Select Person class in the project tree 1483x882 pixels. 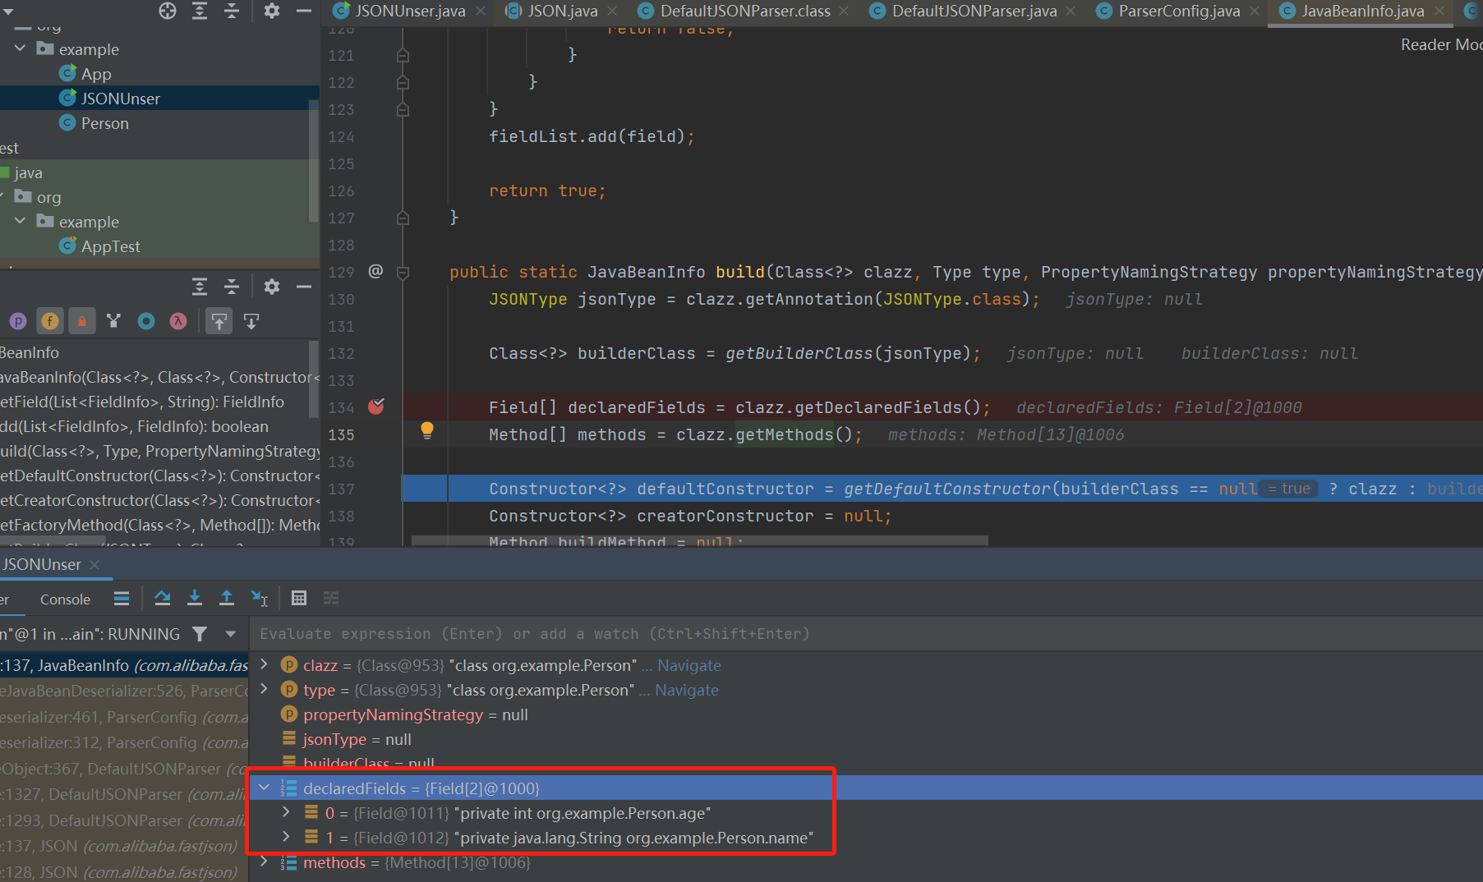coord(104,123)
